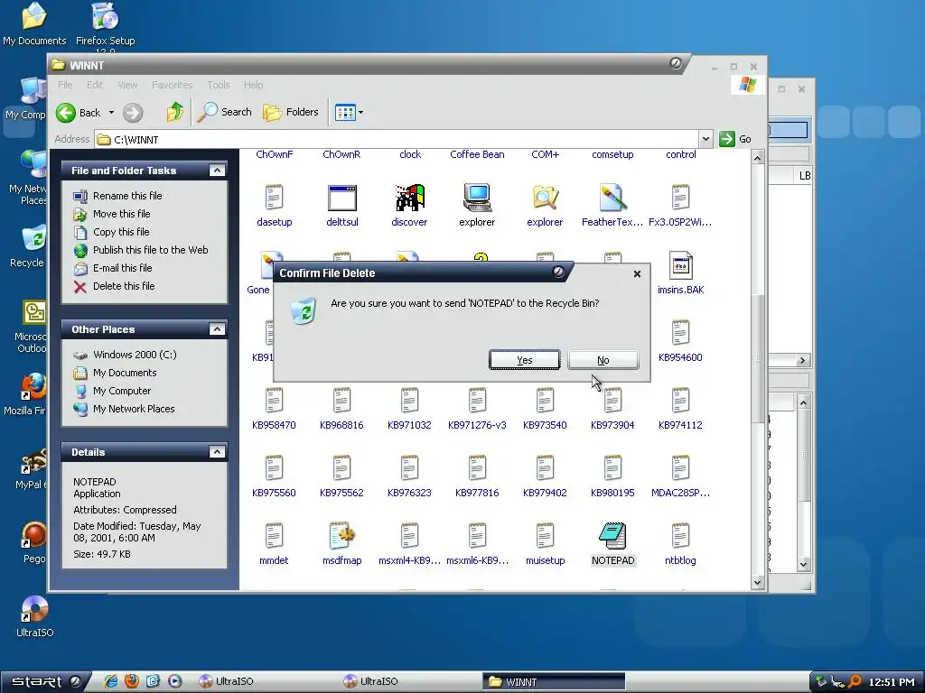This screenshot has width=925, height=693.
Task: Click the WINNT taskbar button
Action: [554, 682]
